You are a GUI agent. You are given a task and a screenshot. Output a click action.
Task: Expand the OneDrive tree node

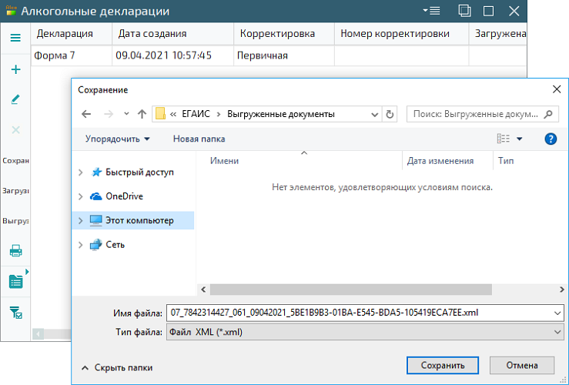(81, 196)
